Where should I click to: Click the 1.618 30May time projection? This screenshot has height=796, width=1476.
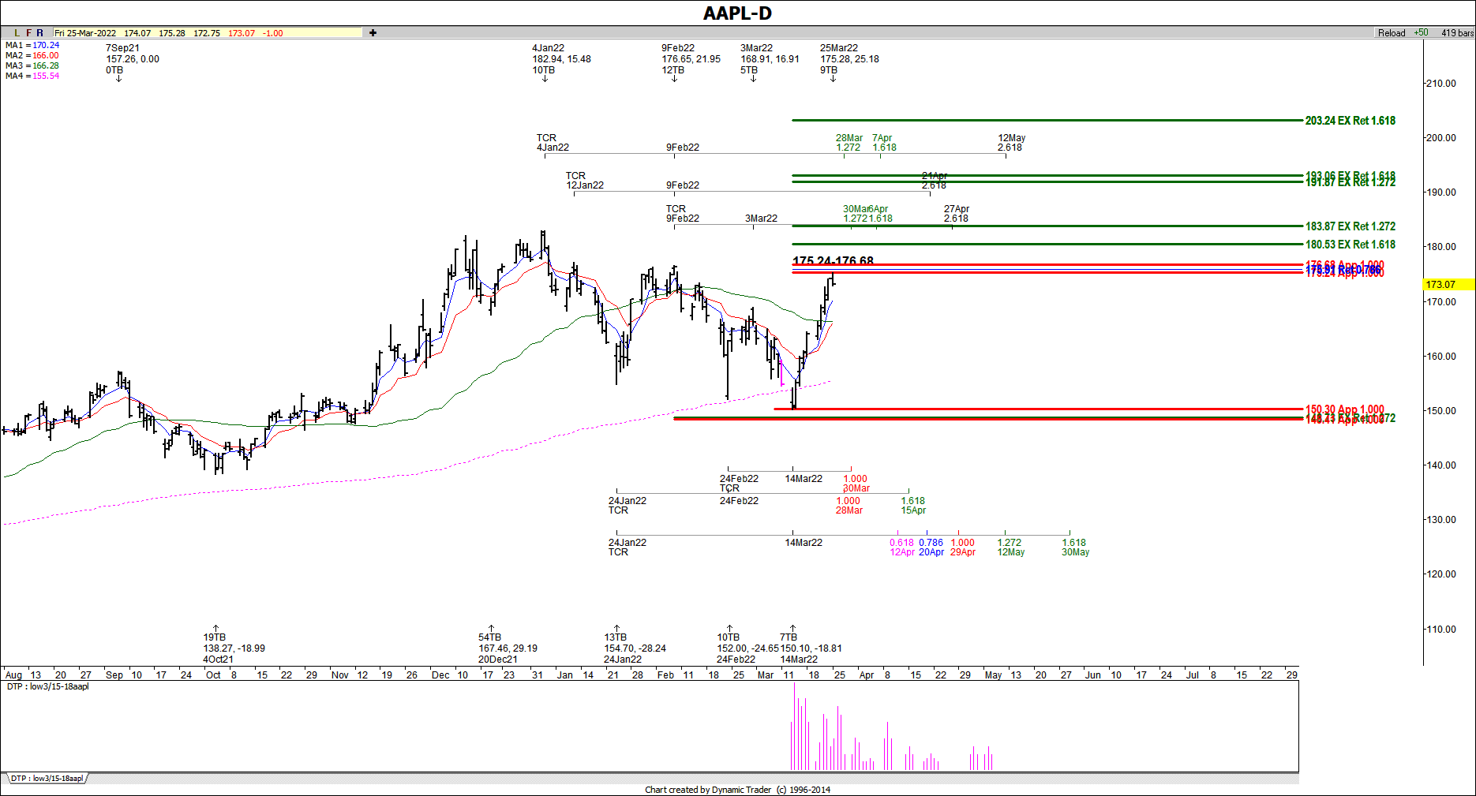pyautogui.click(x=1075, y=547)
